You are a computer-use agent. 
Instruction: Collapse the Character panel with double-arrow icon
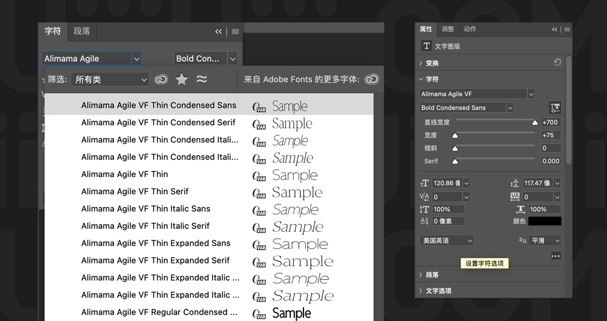click(x=219, y=31)
